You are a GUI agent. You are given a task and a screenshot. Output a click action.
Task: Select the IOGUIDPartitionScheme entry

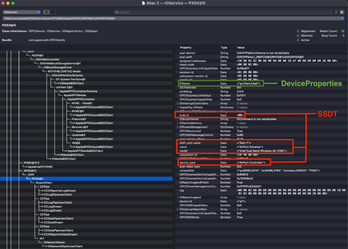click(67, 75)
